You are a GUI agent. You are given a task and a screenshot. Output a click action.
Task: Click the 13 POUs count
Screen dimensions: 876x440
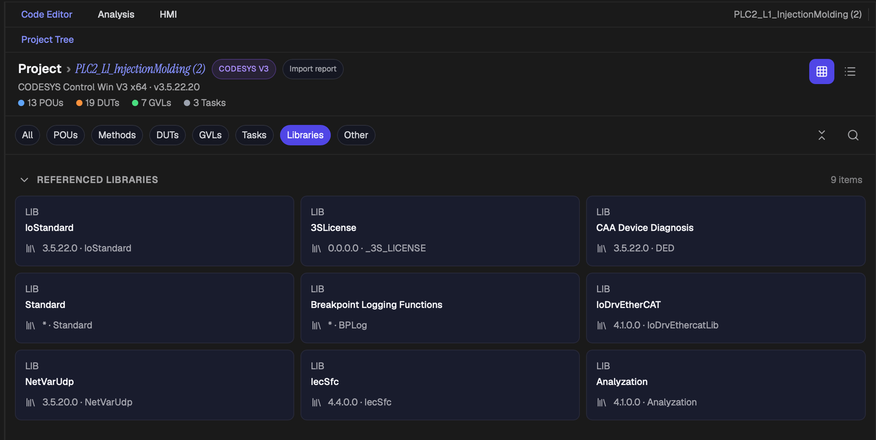pos(41,103)
